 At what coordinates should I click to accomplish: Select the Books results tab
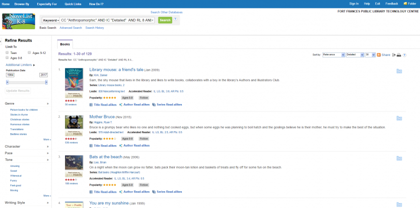pyautogui.click(x=65, y=44)
